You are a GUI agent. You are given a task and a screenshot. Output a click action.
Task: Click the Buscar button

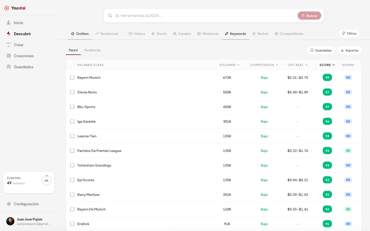click(x=309, y=16)
